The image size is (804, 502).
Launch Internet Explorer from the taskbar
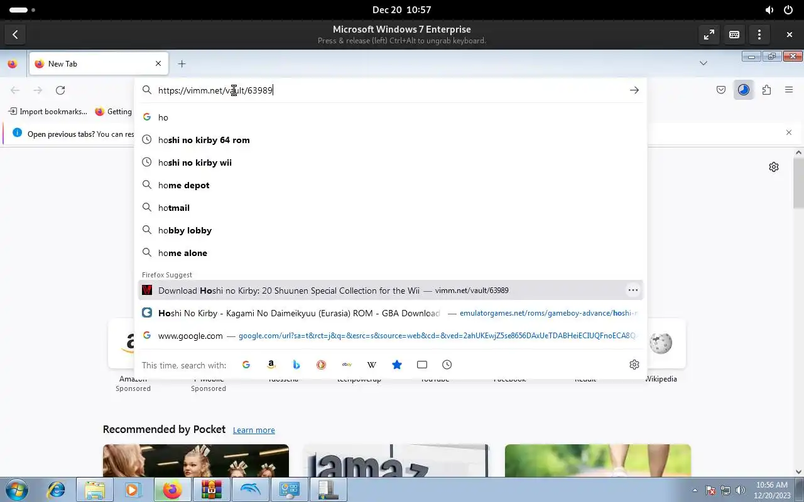56,489
